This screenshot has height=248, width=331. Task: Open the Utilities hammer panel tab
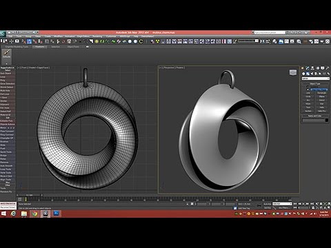coord(328,68)
